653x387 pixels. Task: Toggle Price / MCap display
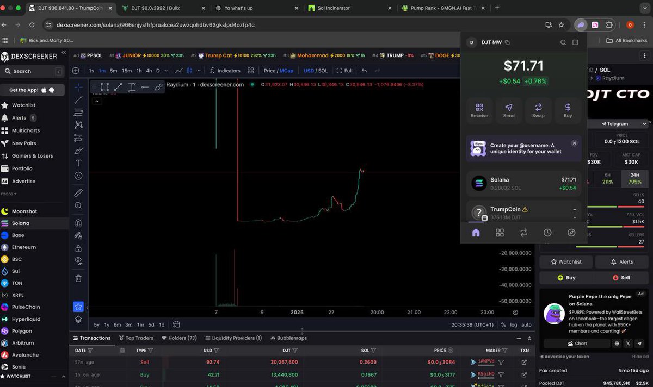[x=279, y=71]
